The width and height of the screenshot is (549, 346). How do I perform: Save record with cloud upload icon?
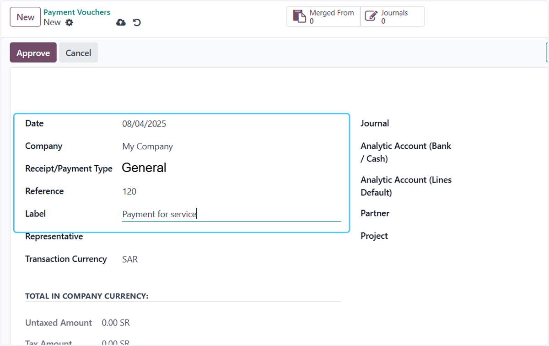pos(121,22)
